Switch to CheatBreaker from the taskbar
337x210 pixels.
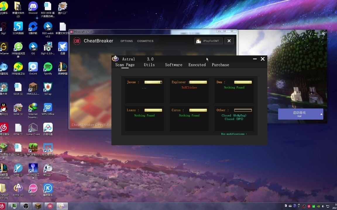[x=50, y=206]
